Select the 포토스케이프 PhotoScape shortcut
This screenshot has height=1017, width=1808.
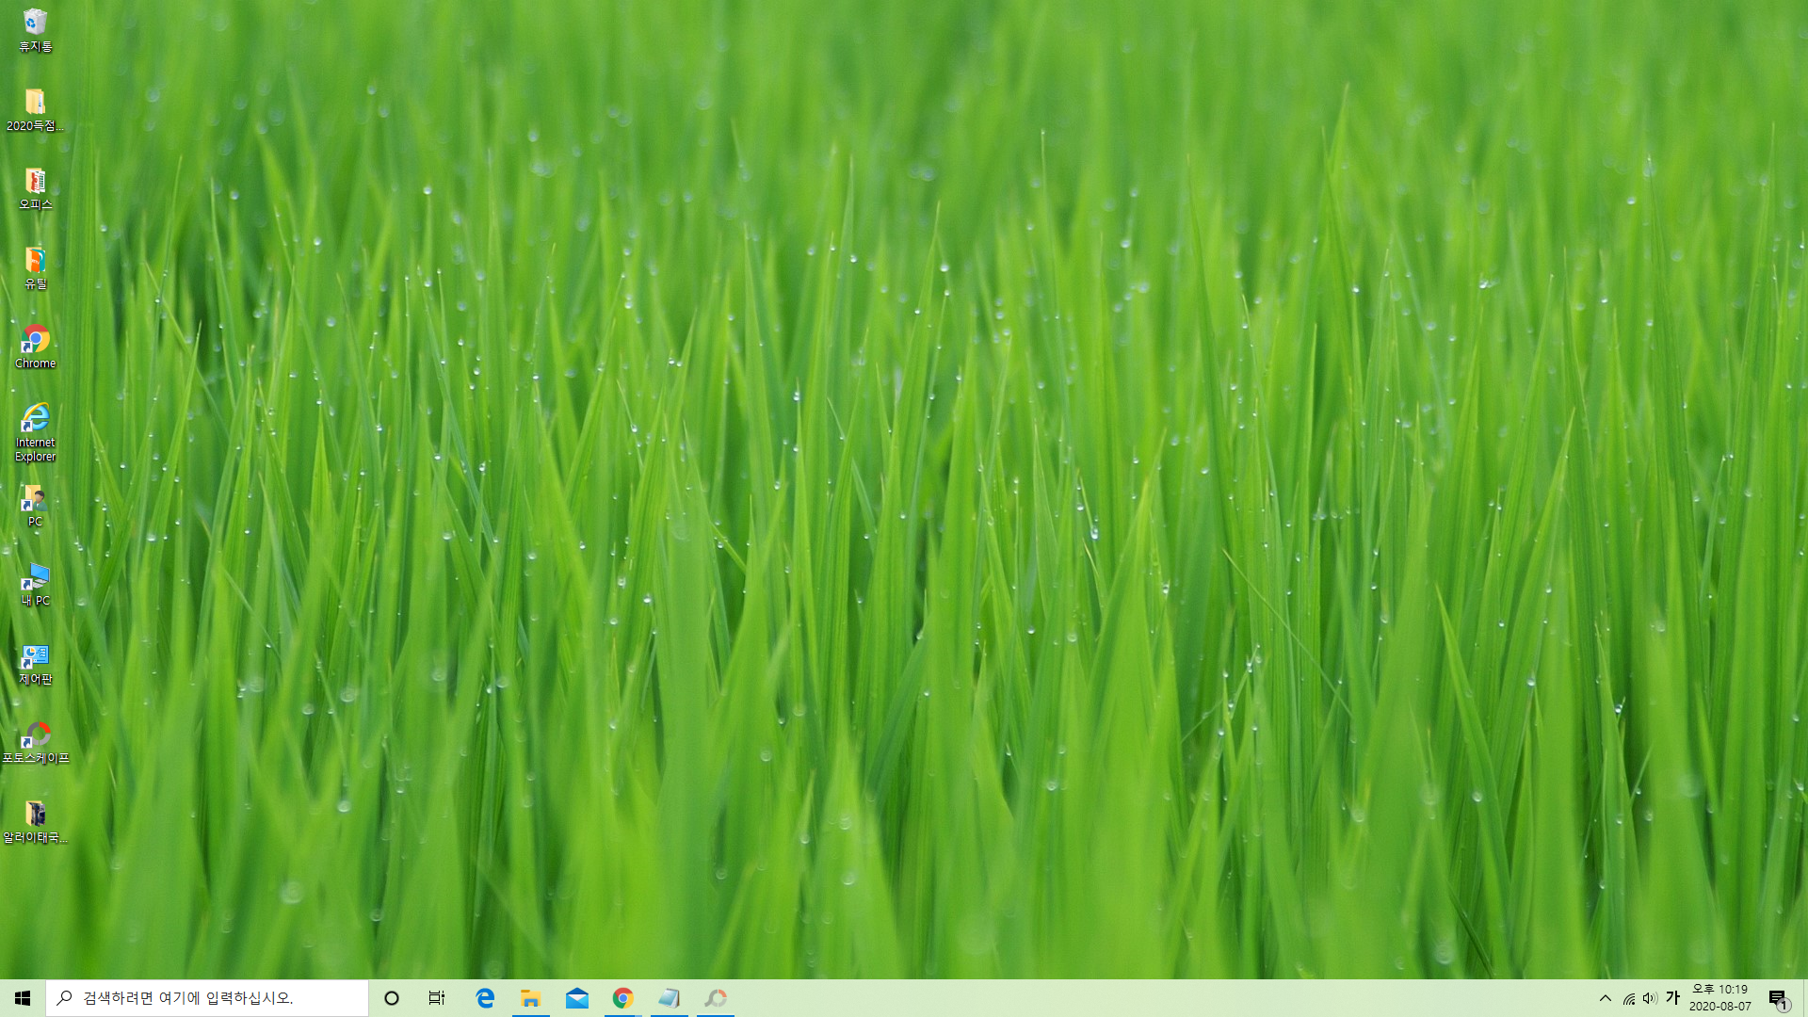[35, 742]
